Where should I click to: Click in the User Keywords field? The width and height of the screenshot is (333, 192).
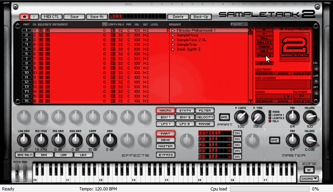pyautogui.click(x=283, y=84)
